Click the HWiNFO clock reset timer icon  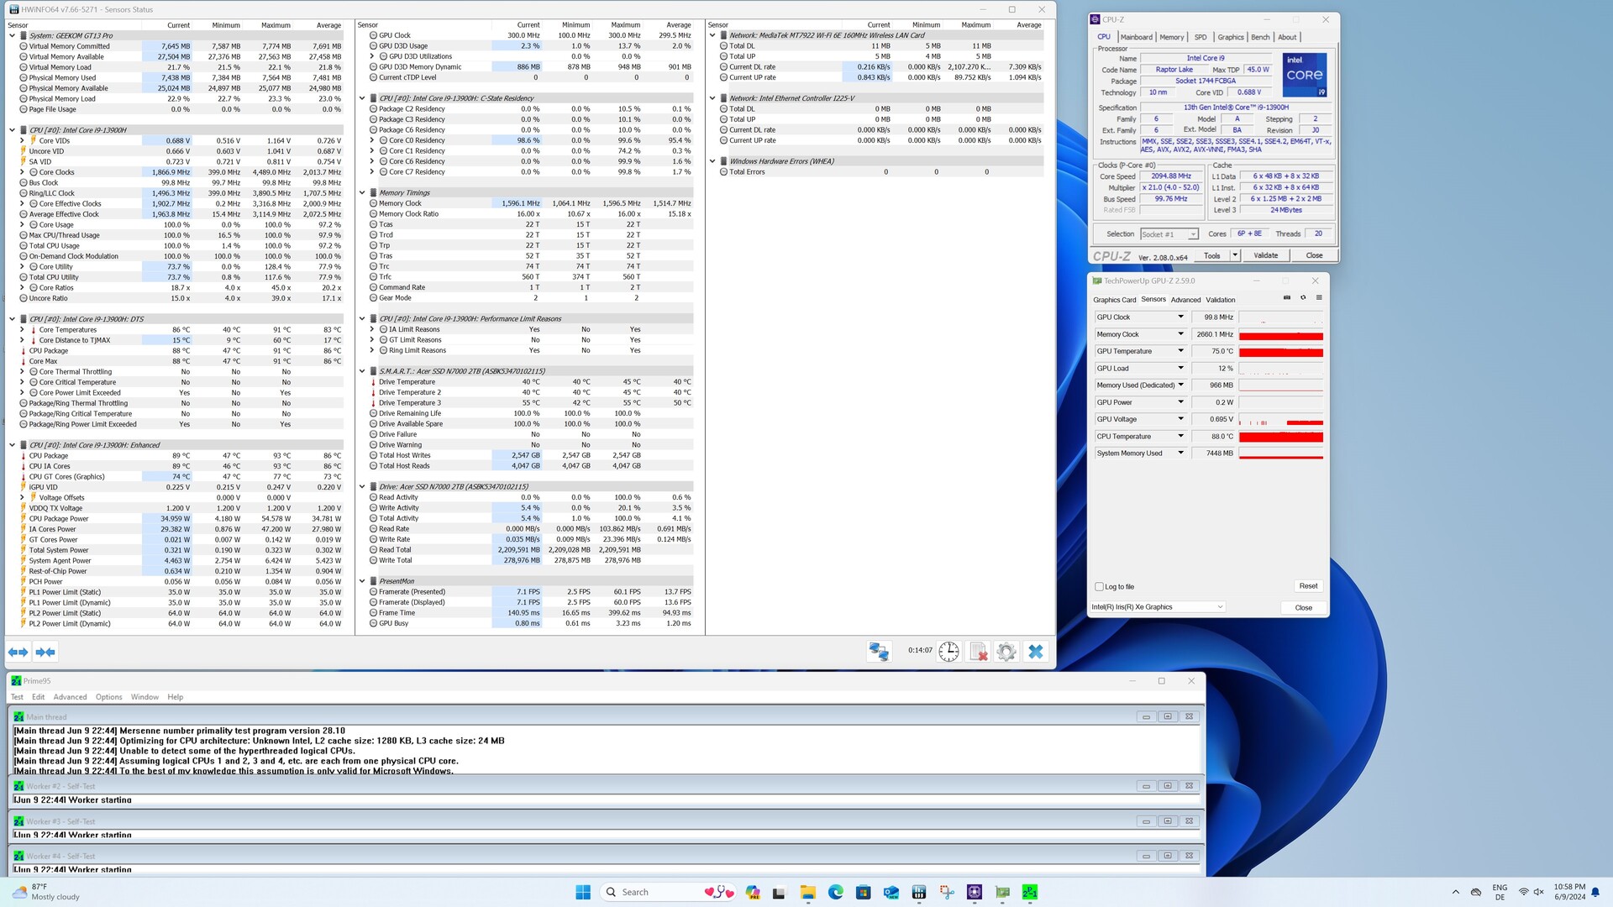[948, 652]
